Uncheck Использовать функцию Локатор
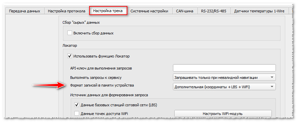The image size is (299, 124). 70,56
